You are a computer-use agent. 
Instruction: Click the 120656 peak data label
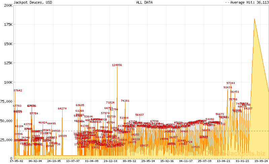[117, 65]
